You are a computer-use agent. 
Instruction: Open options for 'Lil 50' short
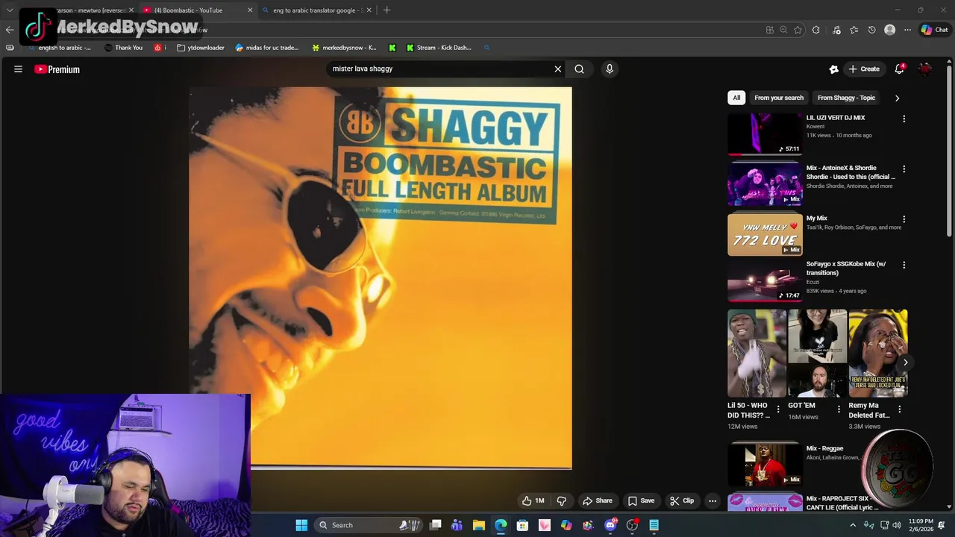pos(778,409)
